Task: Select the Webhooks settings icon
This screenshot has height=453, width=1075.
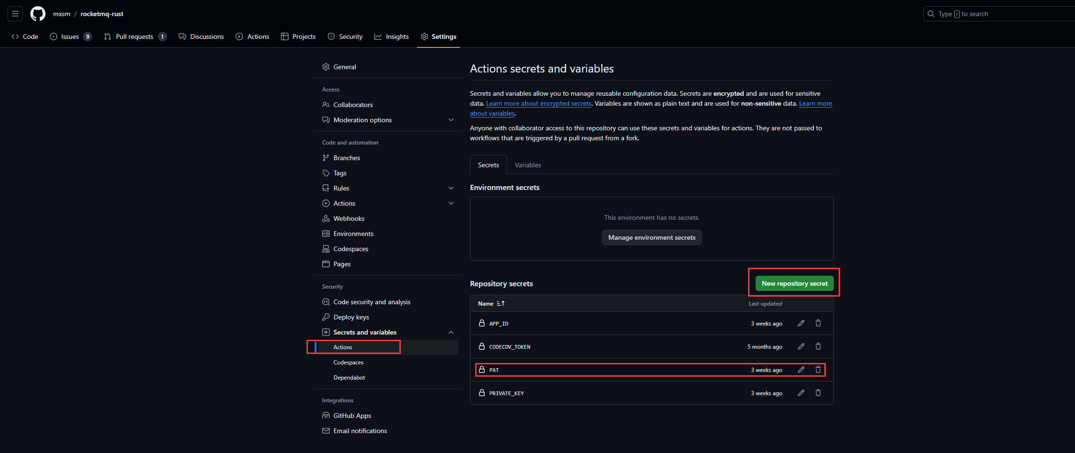Action: coord(326,218)
